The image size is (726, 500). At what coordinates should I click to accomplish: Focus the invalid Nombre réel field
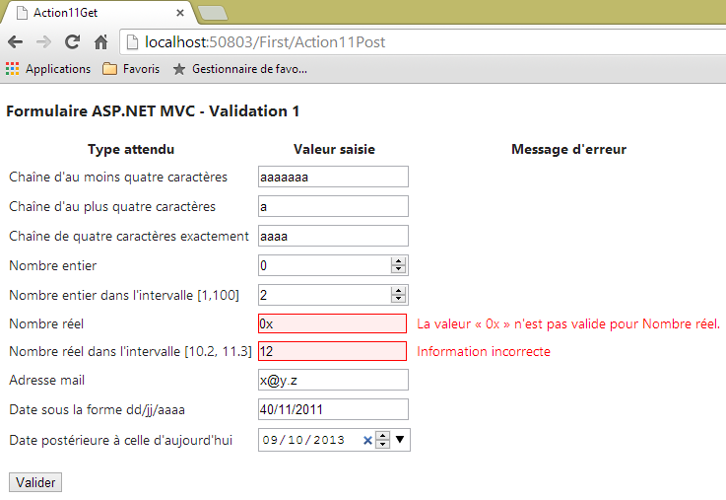pos(331,323)
